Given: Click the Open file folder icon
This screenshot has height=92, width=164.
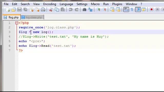Looking at the screenshot, I should click(14, 10).
